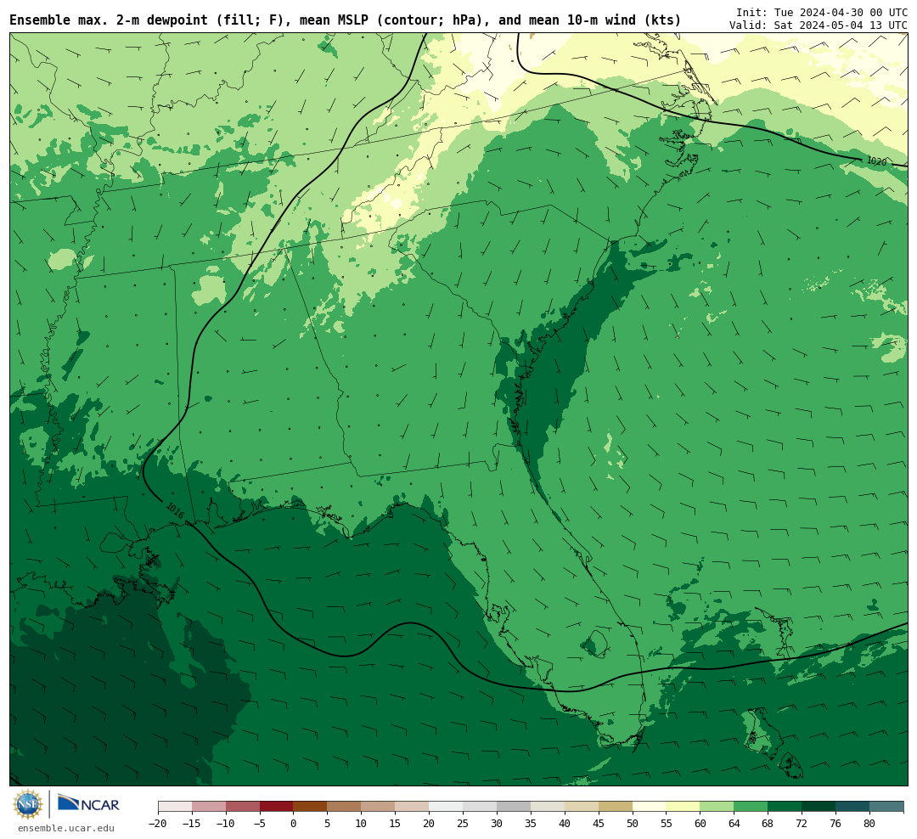Click the 40 to 45 color swatch
Viewport: 917px width, 839px height.
pos(582,807)
